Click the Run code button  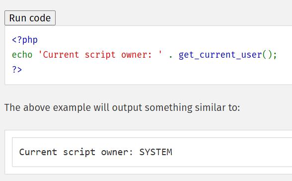[x=30, y=18]
